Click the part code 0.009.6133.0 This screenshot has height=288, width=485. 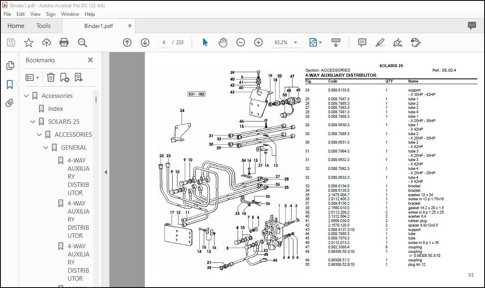tap(339, 90)
